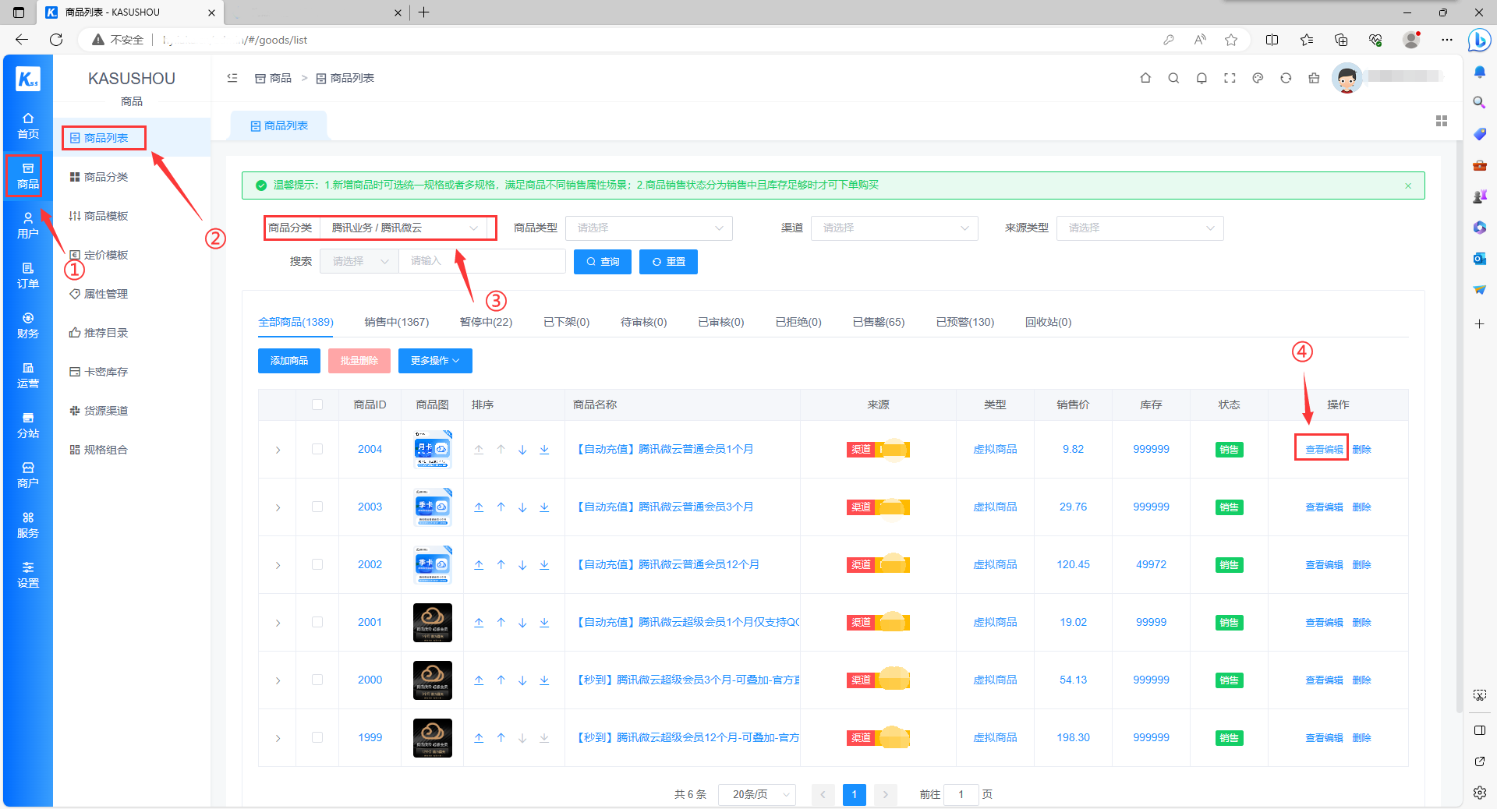Click the 查询 search button
This screenshot has width=1497, height=809.
[x=603, y=262]
